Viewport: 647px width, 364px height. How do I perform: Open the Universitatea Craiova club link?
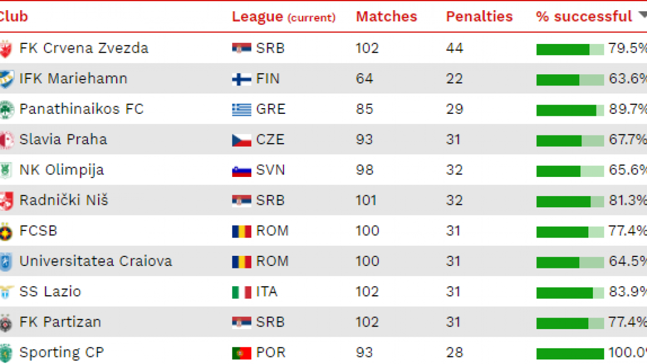click(x=96, y=261)
